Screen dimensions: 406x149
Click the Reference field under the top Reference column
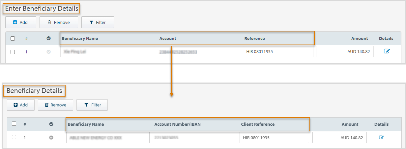pos(278,52)
